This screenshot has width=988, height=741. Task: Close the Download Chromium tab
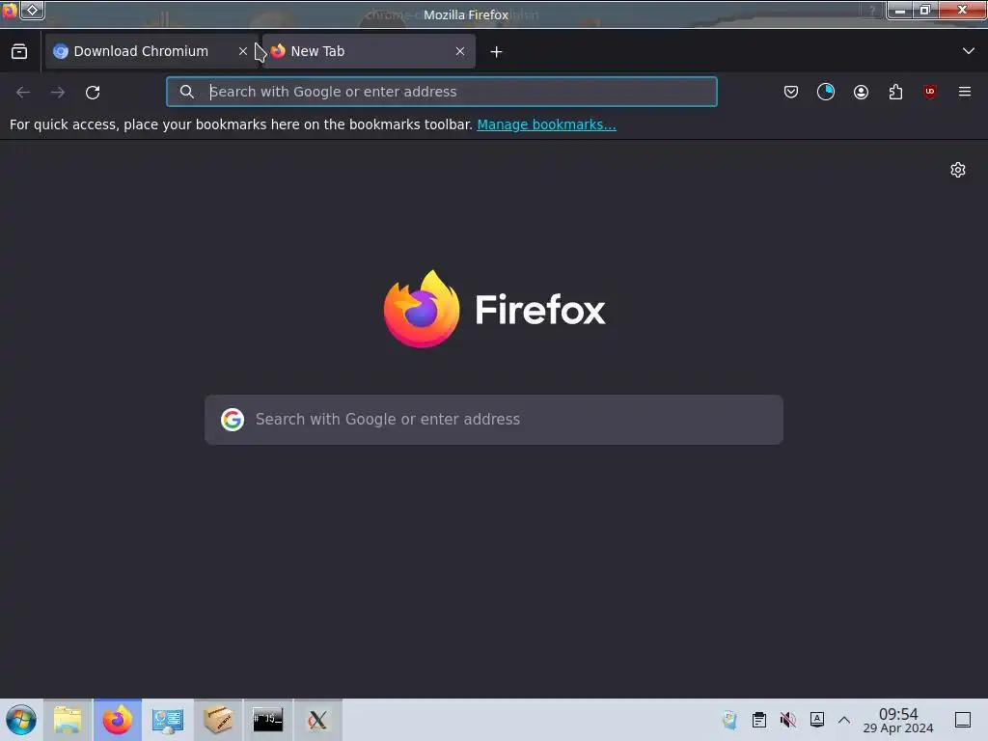pos(242,51)
